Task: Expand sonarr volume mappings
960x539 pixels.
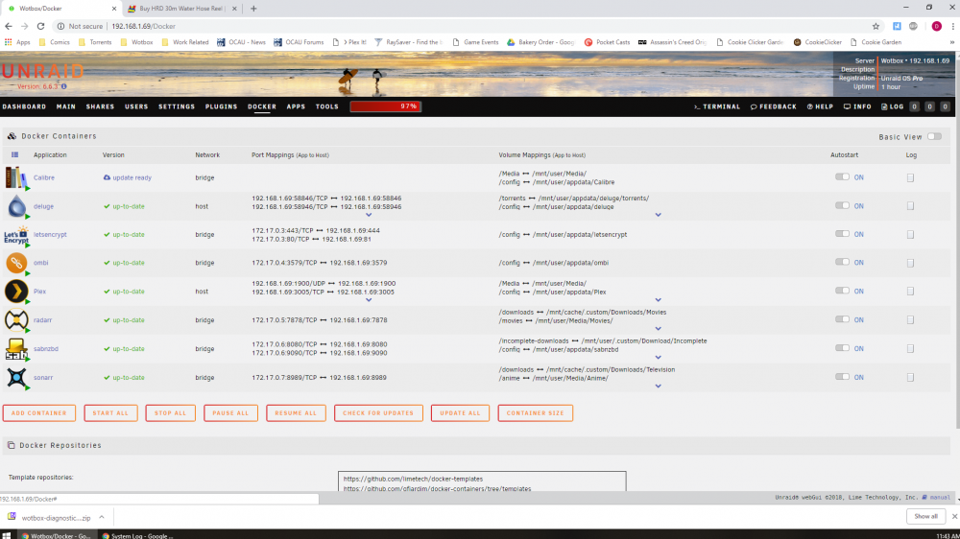Action: (x=659, y=387)
